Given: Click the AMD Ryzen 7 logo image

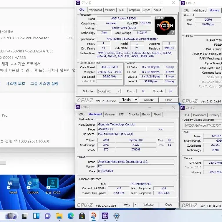Looking at the screenshot, I should pos(165,26).
